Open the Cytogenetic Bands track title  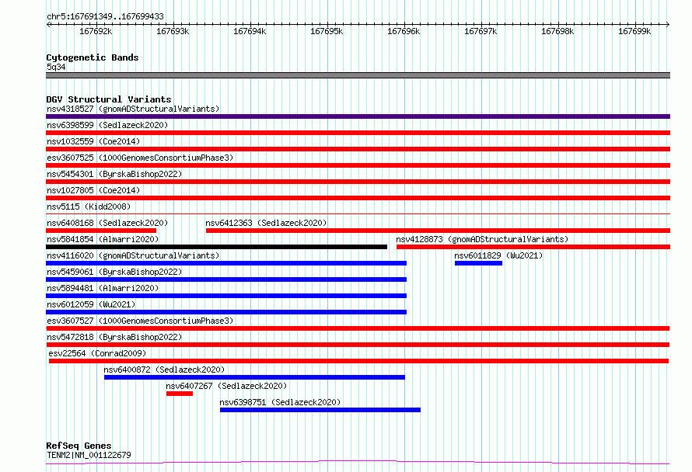pyautogui.click(x=93, y=57)
